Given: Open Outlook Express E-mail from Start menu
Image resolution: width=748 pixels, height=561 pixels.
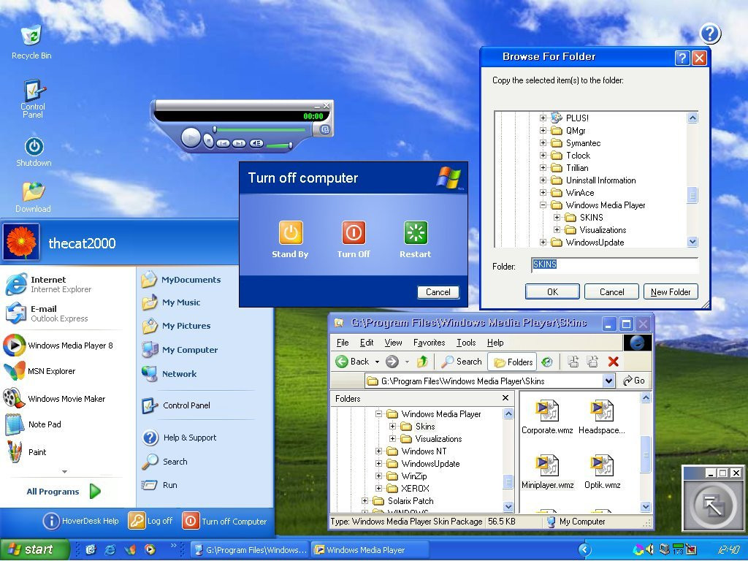Looking at the screenshot, I should pos(47,313).
